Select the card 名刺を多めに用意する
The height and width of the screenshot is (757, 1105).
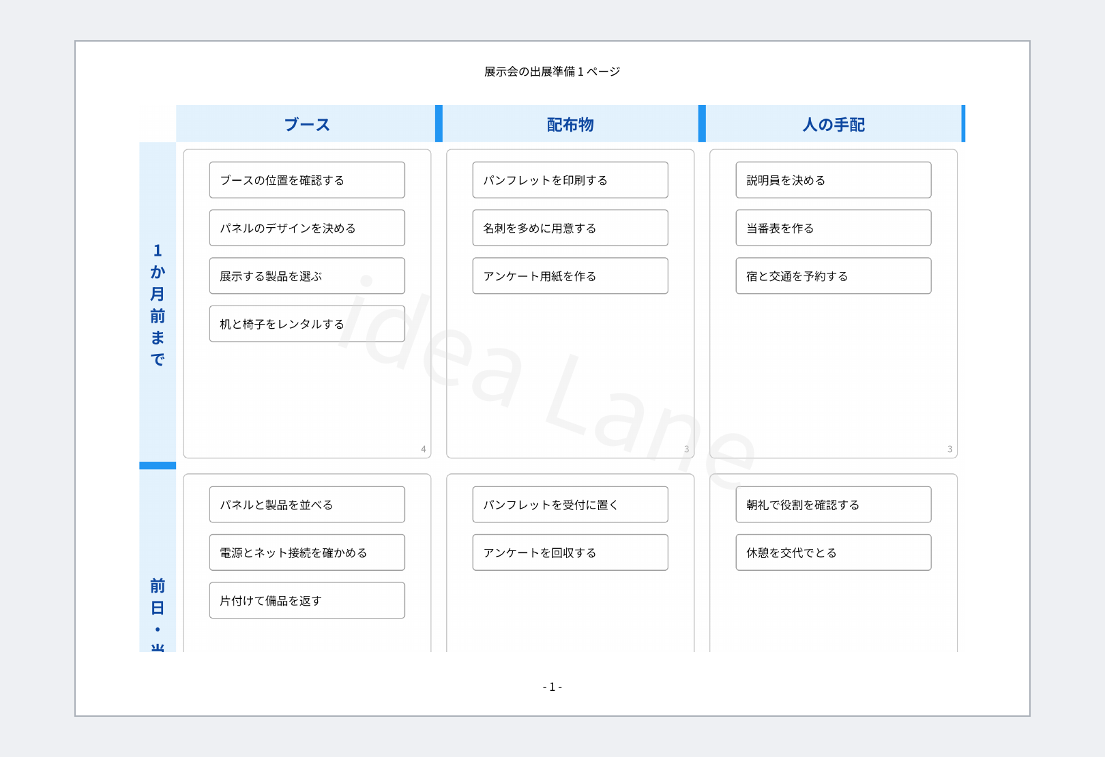(570, 228)
